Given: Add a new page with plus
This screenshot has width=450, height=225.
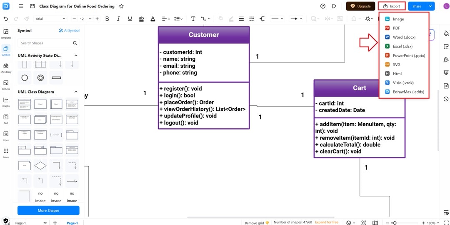Looking at the screenshot, I should [x=55, y=223].
